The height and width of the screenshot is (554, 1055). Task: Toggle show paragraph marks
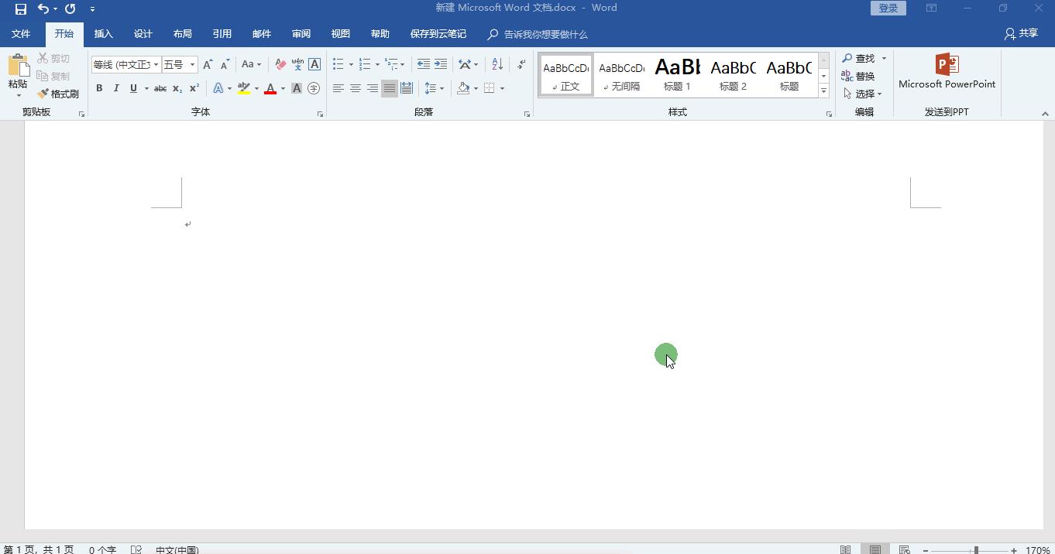[521, 64]
